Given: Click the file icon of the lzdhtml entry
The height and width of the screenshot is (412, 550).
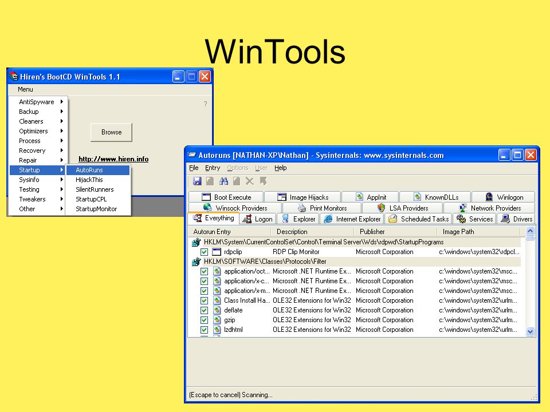Looking at the screenshot, I should click(217, 330).
